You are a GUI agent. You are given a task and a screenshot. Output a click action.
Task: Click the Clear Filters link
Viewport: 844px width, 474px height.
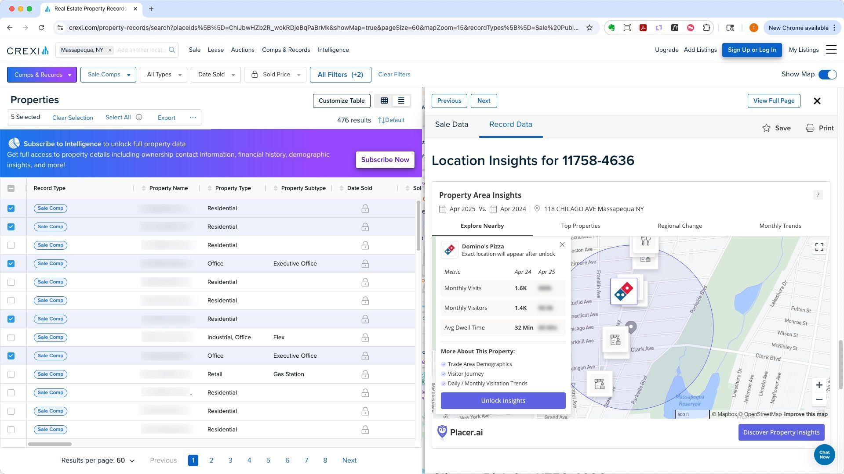point(394,75)
